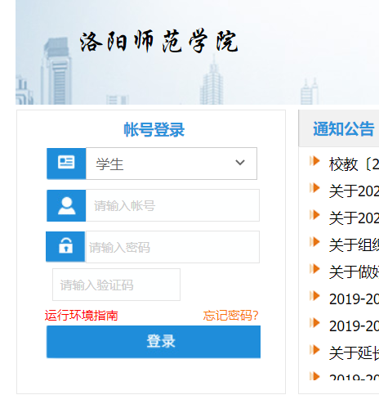This screenshot has width=379, height=395.
Task: Focus the 请输入密码 password field
Action: (x=172, y=247)
